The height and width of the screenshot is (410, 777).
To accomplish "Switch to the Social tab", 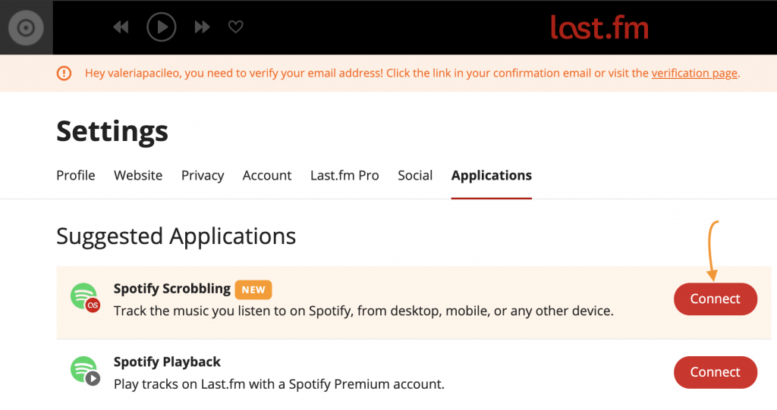I will [x=415, y=175].
